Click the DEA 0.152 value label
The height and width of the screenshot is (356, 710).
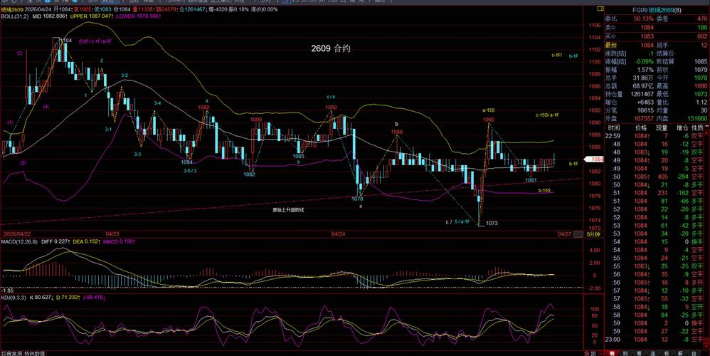click(x=86, y=242)
